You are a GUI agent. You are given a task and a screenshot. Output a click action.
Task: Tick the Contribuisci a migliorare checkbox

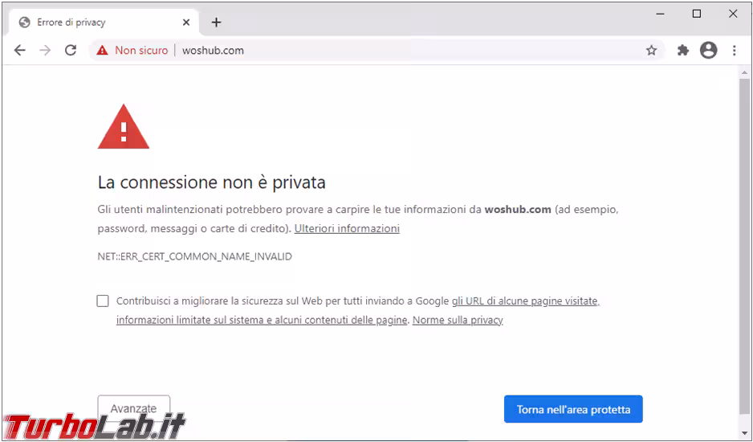103,301
